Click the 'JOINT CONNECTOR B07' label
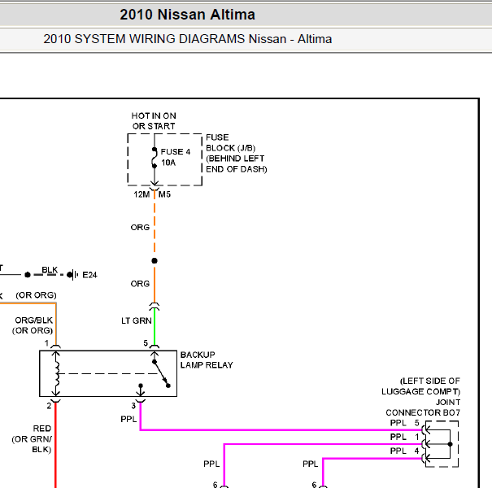This screenshot has width=492, height=488. (423, 407)
